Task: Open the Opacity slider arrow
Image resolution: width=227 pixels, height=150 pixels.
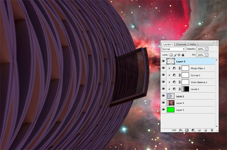Action: [x=206, y=49]
